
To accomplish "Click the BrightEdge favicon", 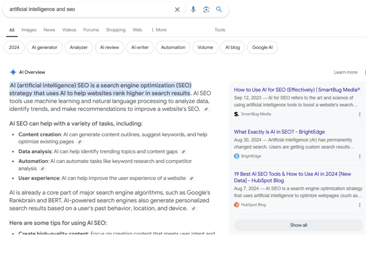I will point(236,156).
